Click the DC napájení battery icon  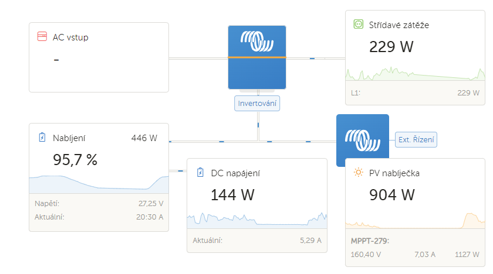[x=200, y=173]
